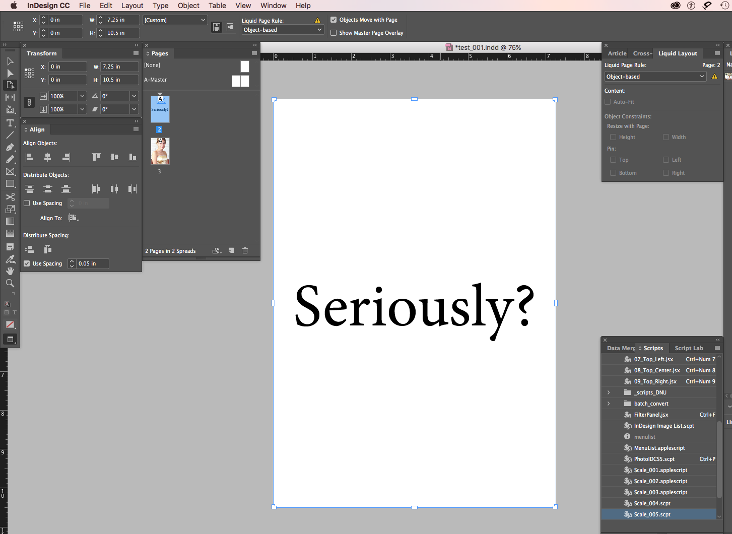Switch to the Script Lab tab
Image resolution: width=732 pixels, height=534 pixels.
688,348
